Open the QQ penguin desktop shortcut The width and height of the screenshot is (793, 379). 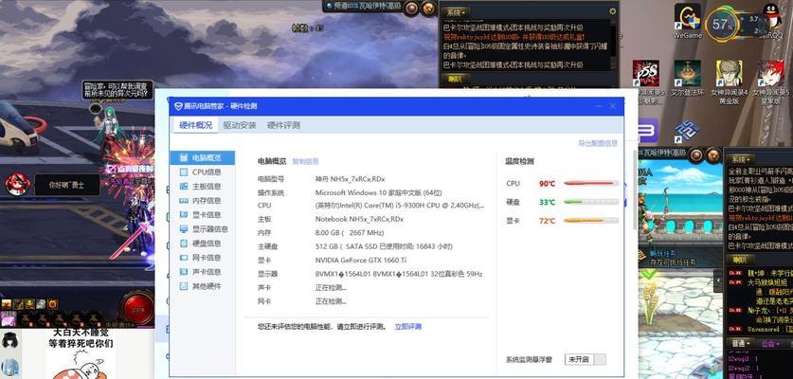tap(771, 21)
